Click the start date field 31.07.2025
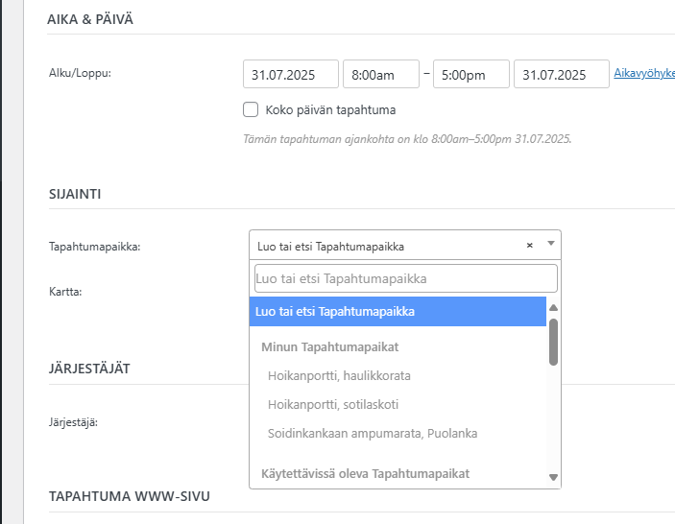The image size is (675, 524). tap(291, 75)
